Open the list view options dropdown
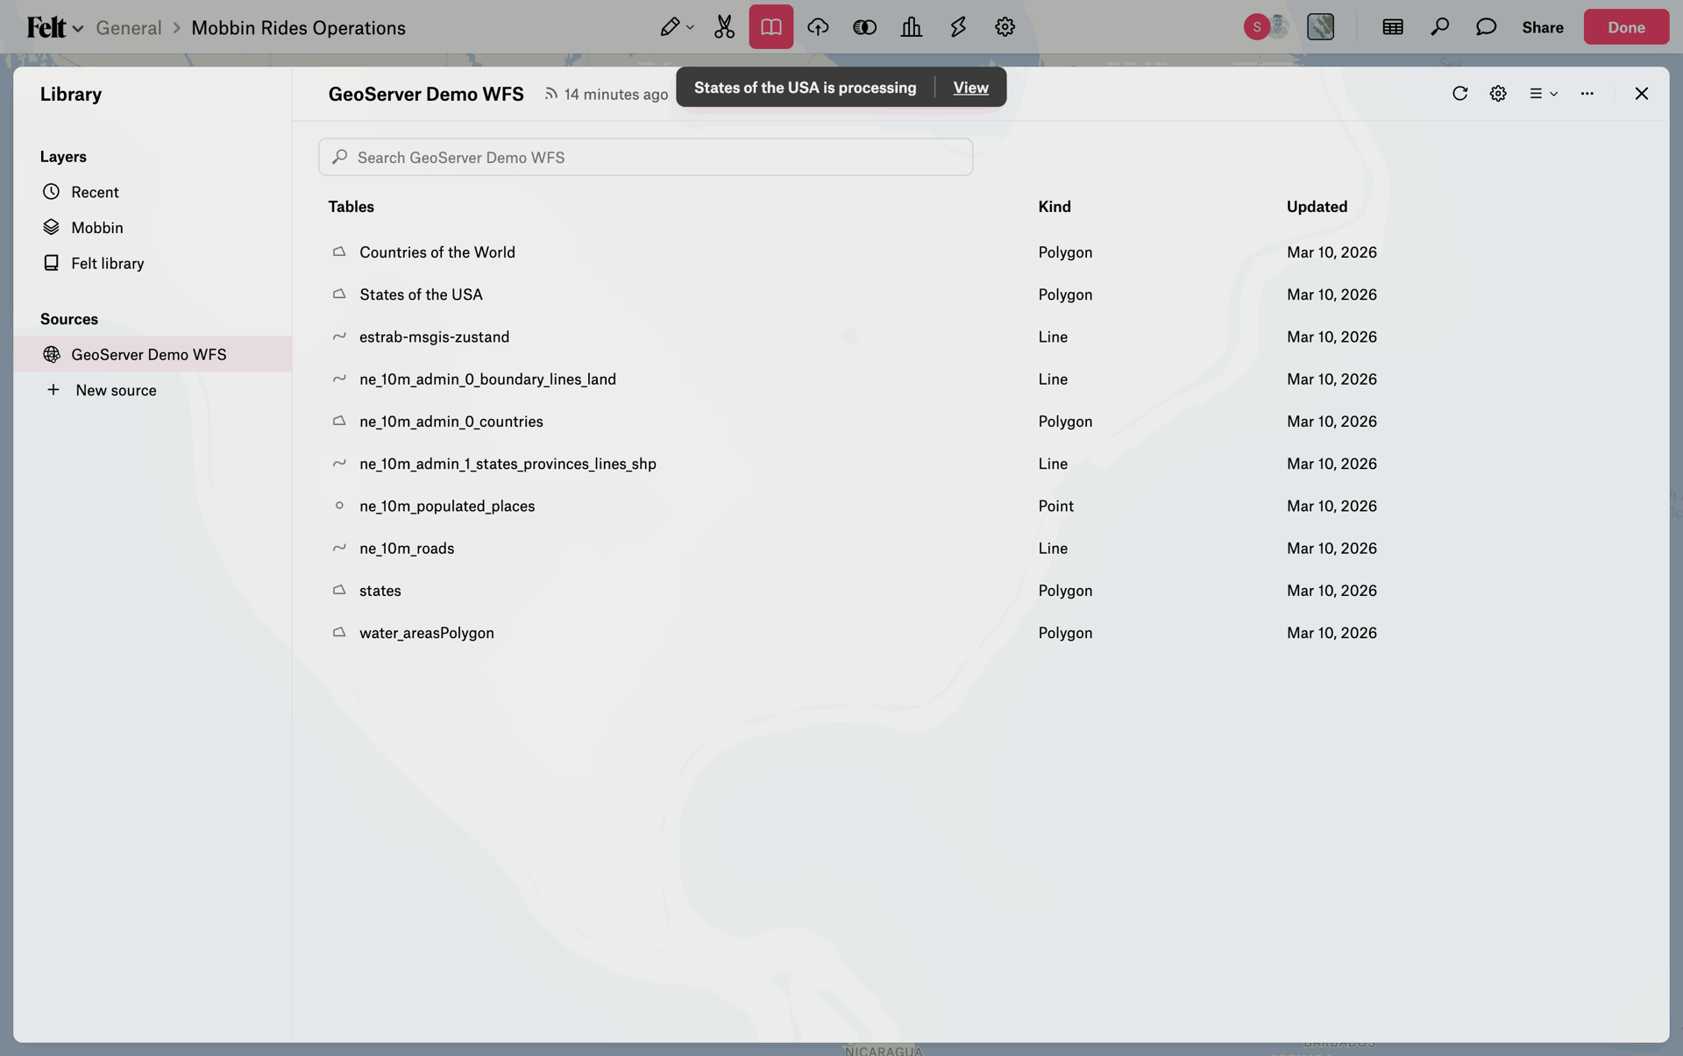 (x=1543, y=94)
